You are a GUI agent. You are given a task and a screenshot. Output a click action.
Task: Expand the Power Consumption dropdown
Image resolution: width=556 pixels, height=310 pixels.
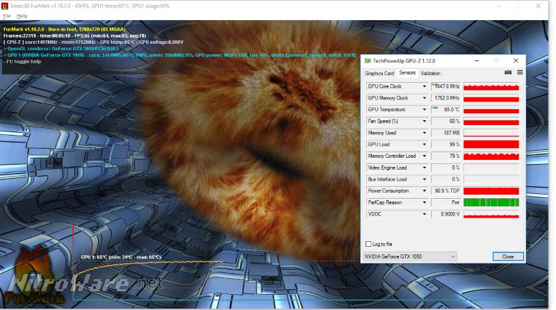tap(424, 191)
